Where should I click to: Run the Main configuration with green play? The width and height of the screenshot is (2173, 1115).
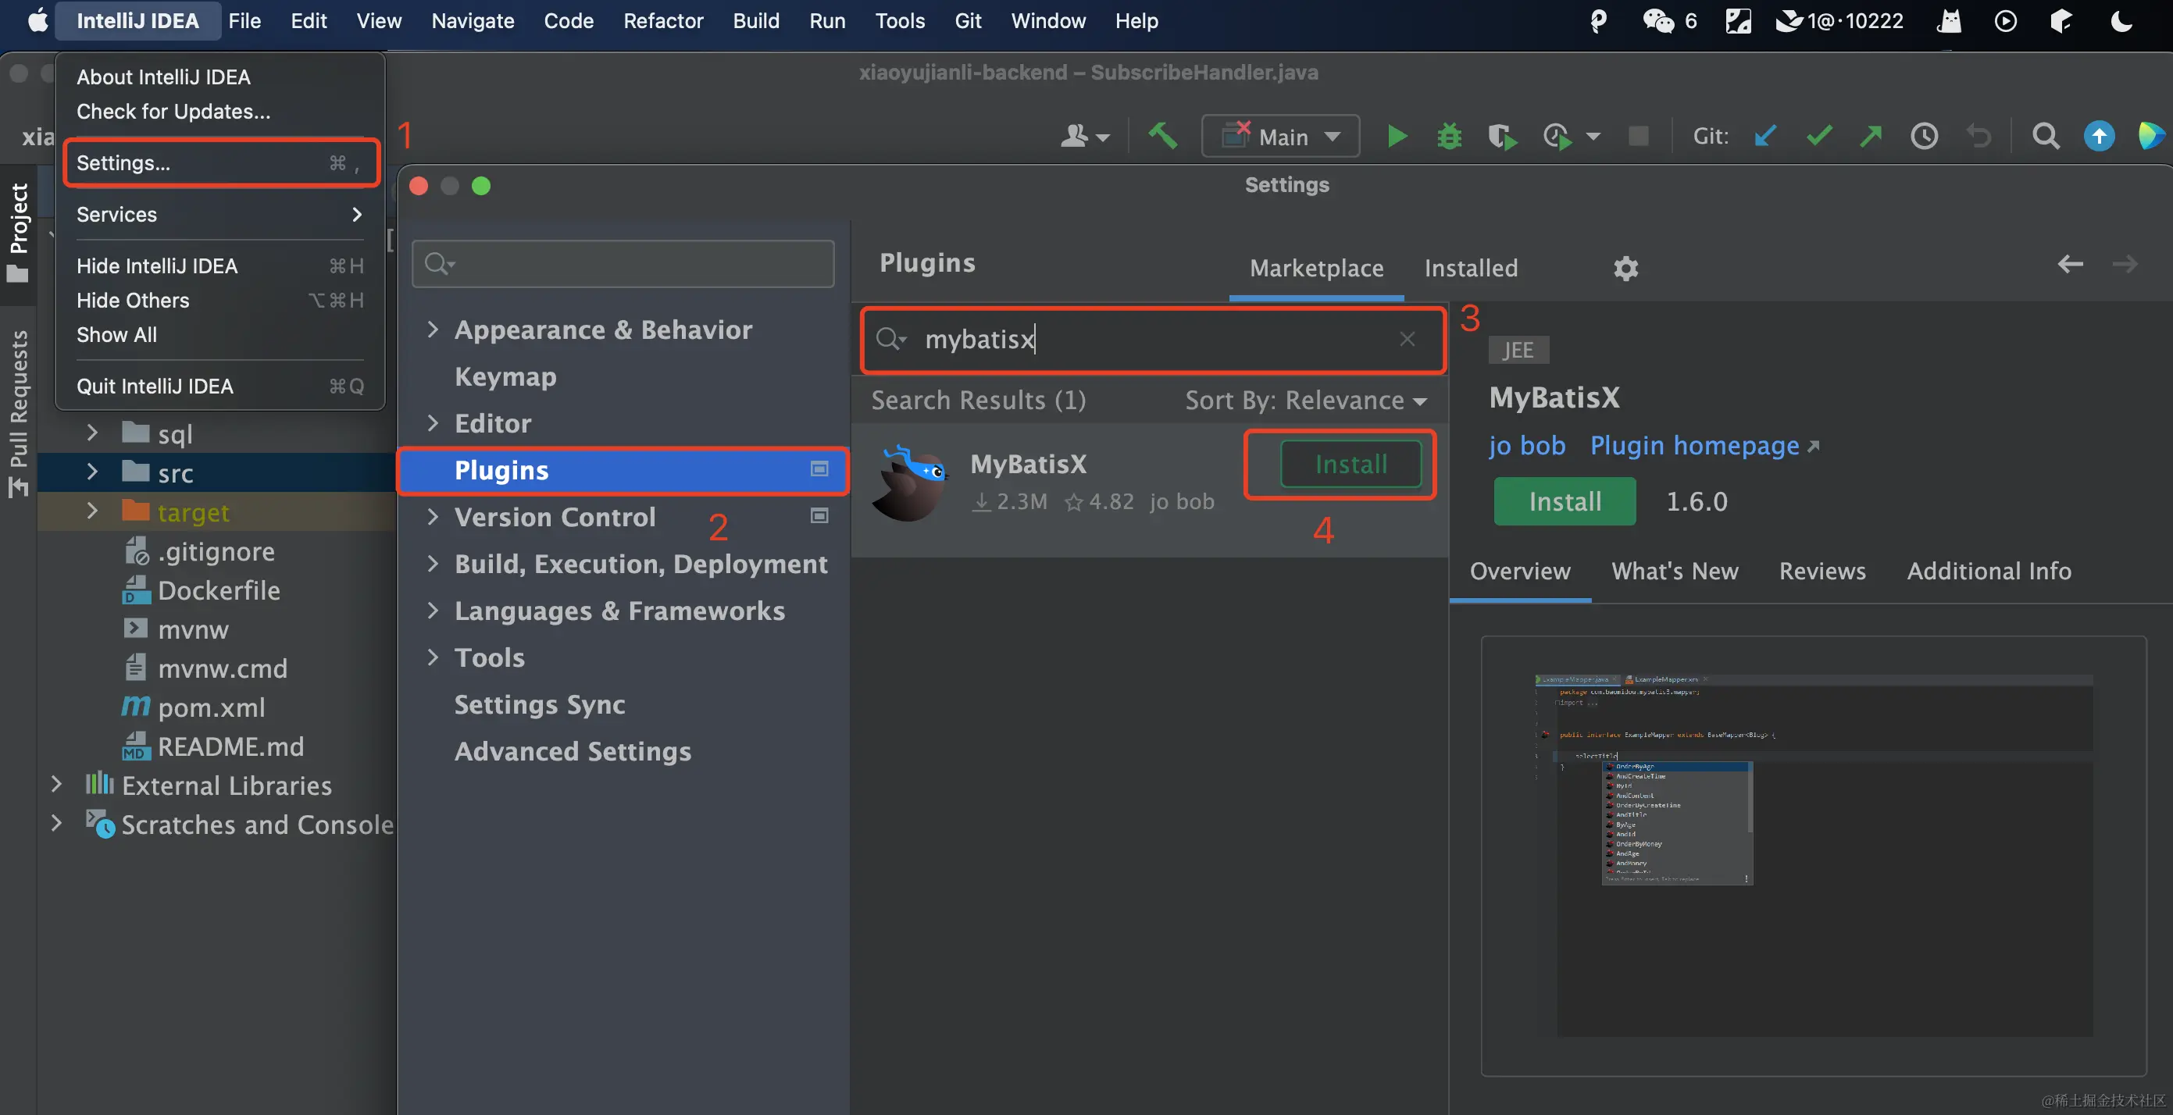(x=1397, y=136)
